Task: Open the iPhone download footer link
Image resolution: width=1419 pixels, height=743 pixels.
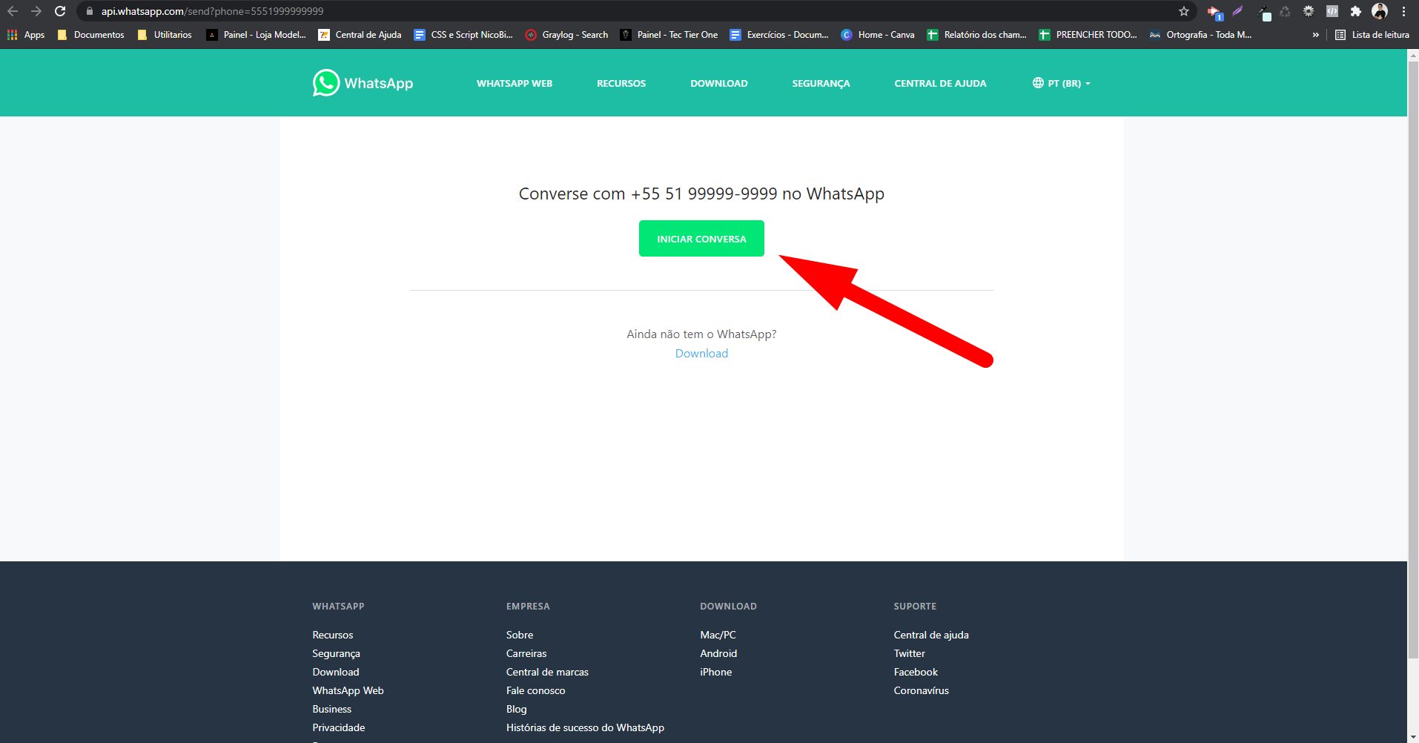Action: [715, 672]
